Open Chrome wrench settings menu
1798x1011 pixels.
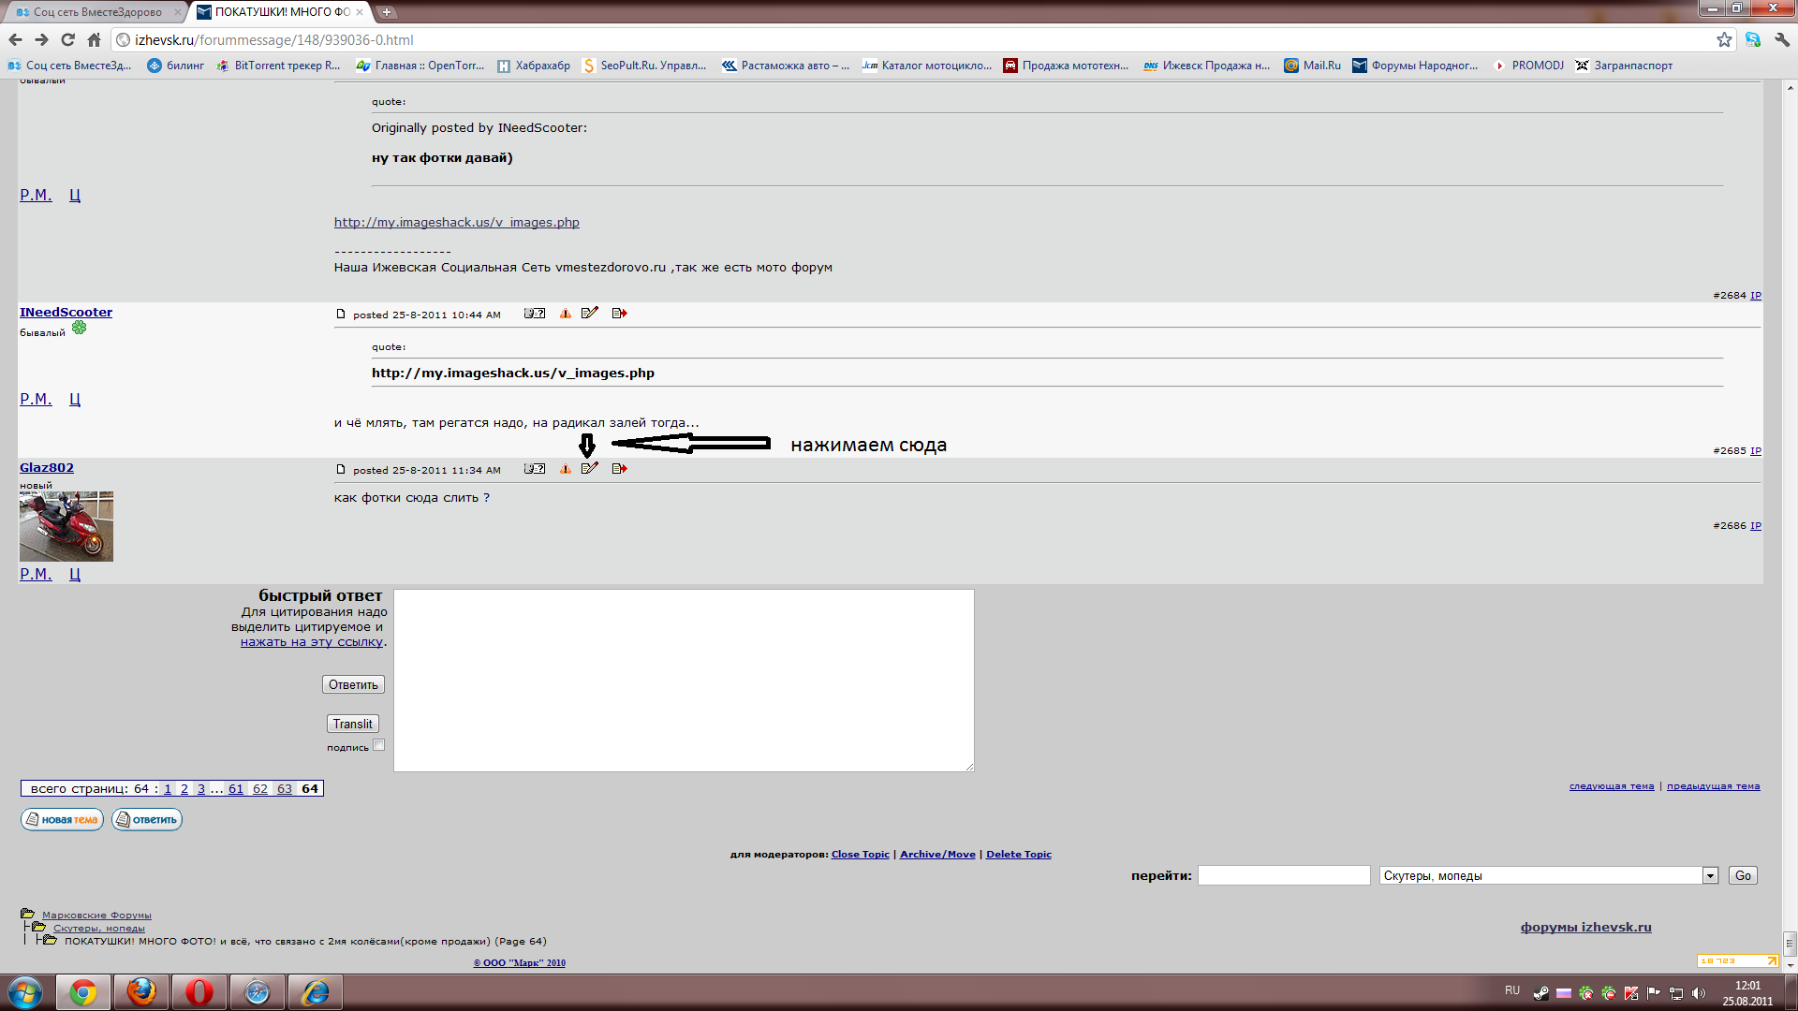pyautogui.click(x=1781, y=39)
